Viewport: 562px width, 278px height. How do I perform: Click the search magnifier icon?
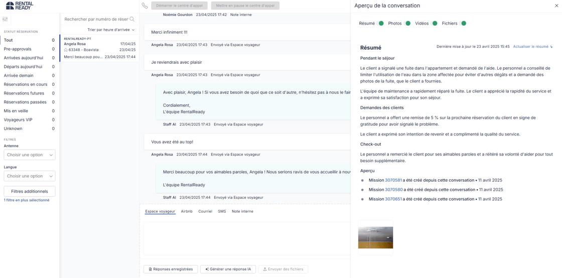pyautogui.click(x=132, y=20)
